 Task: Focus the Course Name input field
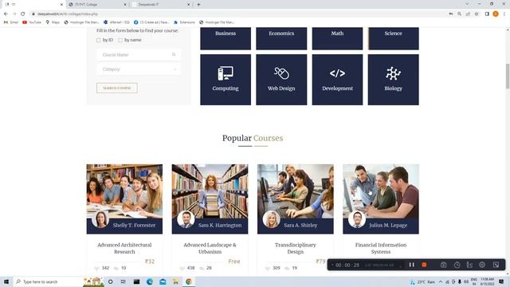pos(139,55)
